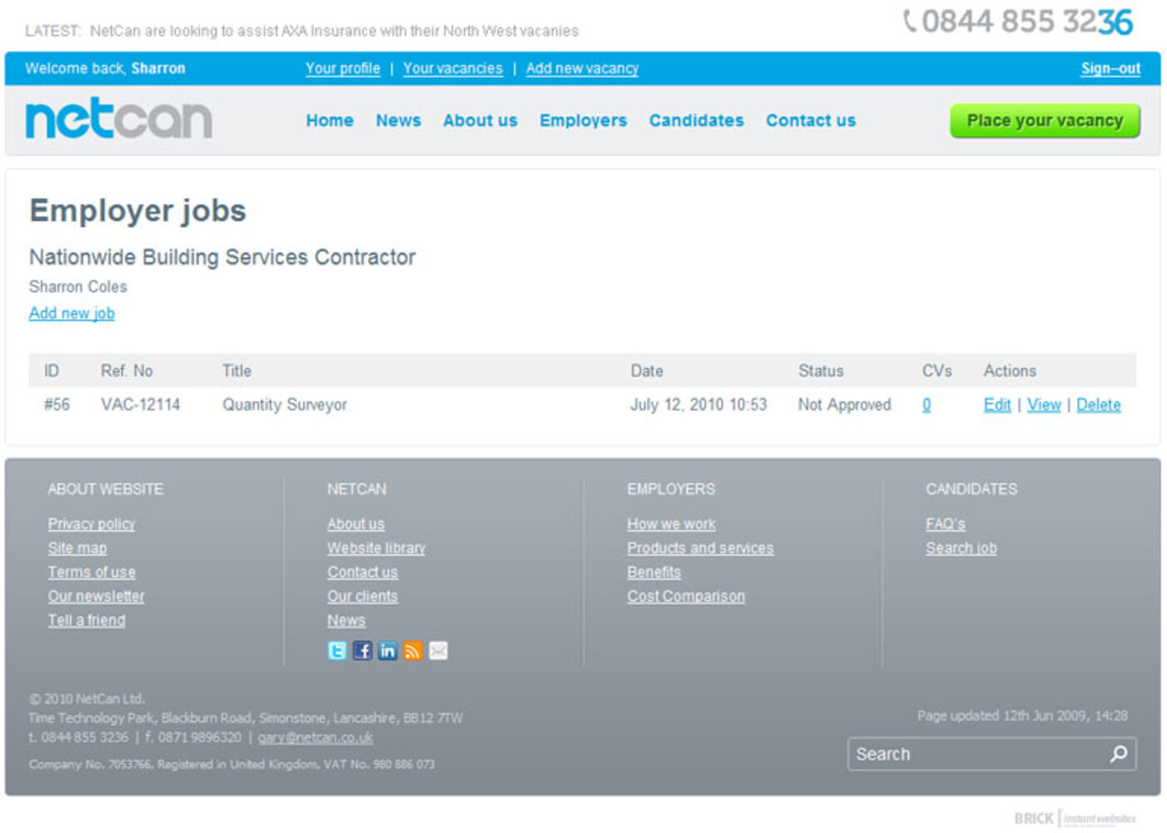1167x833 pixels.
Task: Open the Cost Comparison footer link
Action: pos(686,596)
